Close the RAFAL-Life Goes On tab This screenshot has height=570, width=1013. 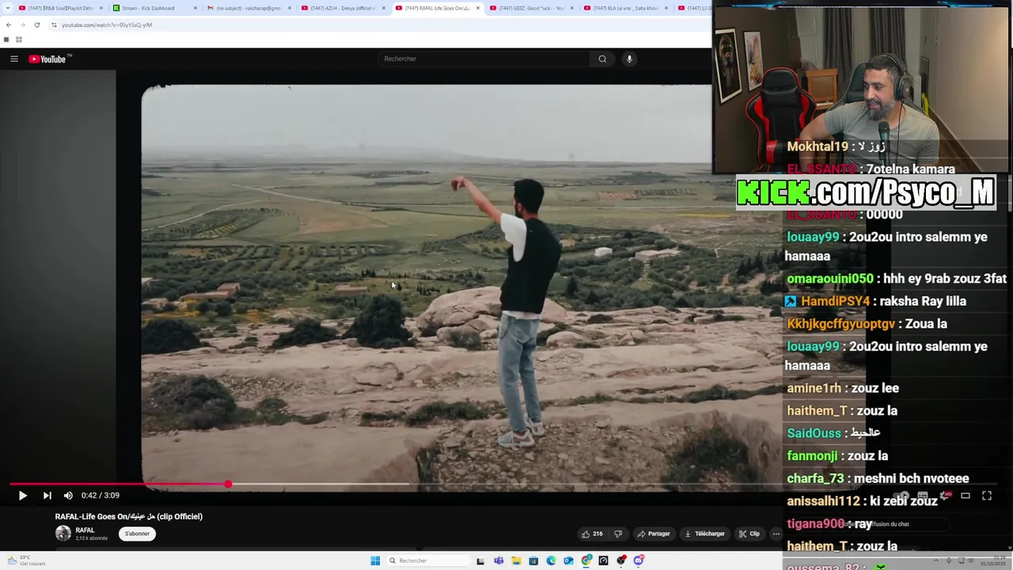pos(477,8)
